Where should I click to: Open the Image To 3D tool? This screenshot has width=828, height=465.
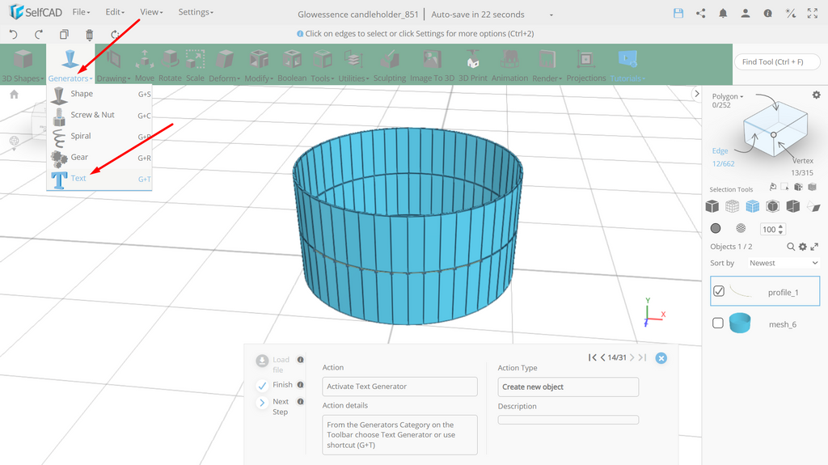click(x=432, y=66)
